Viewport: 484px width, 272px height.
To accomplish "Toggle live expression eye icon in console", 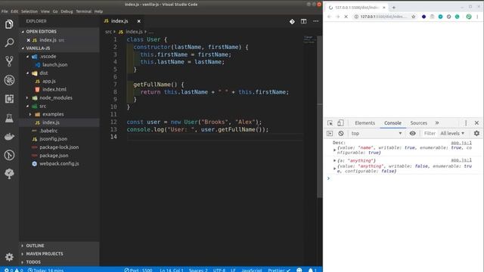I will 412,134.
